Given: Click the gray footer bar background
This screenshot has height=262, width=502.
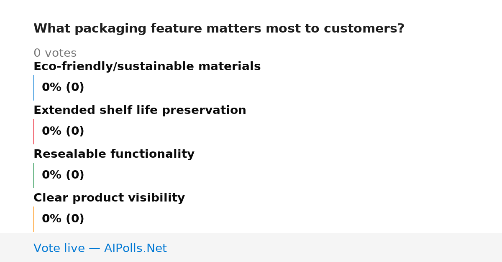Looking at the screenshot, I should [x=335, y=247].
